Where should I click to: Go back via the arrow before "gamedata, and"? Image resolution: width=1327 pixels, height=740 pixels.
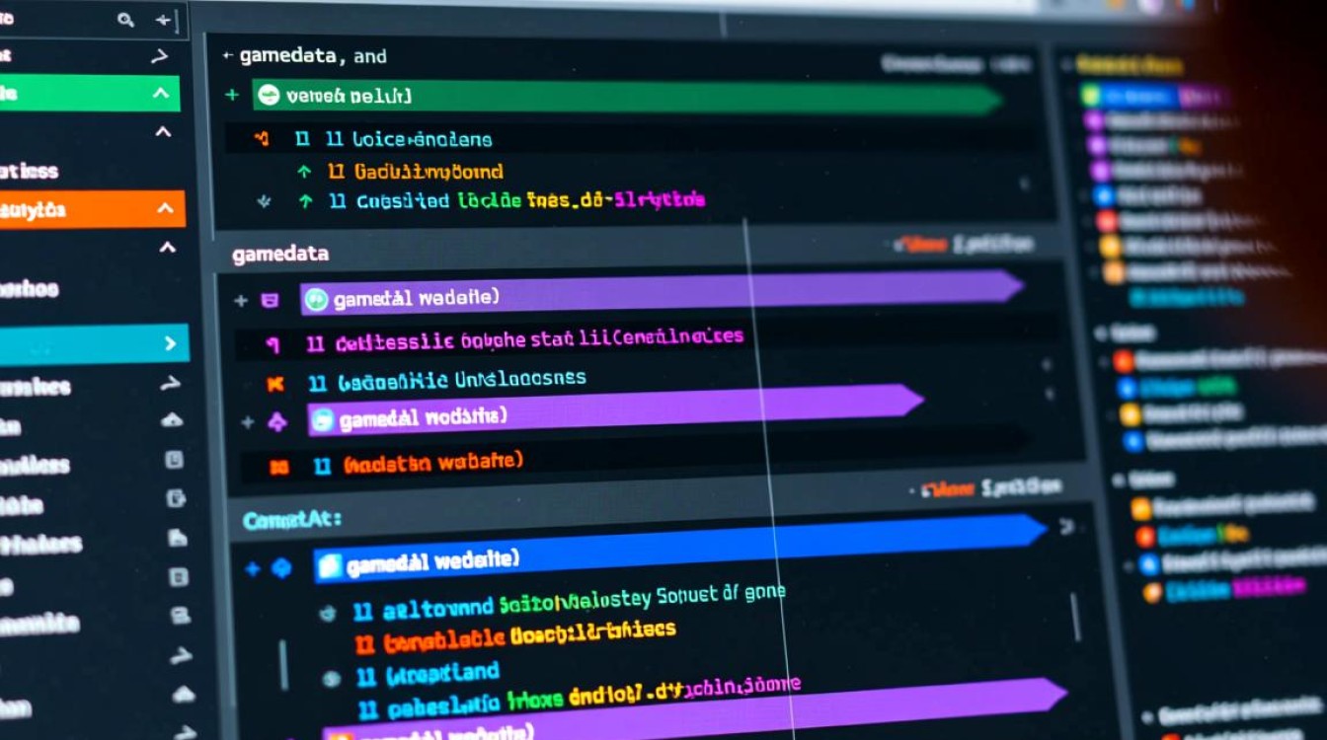tap(227, 56)
